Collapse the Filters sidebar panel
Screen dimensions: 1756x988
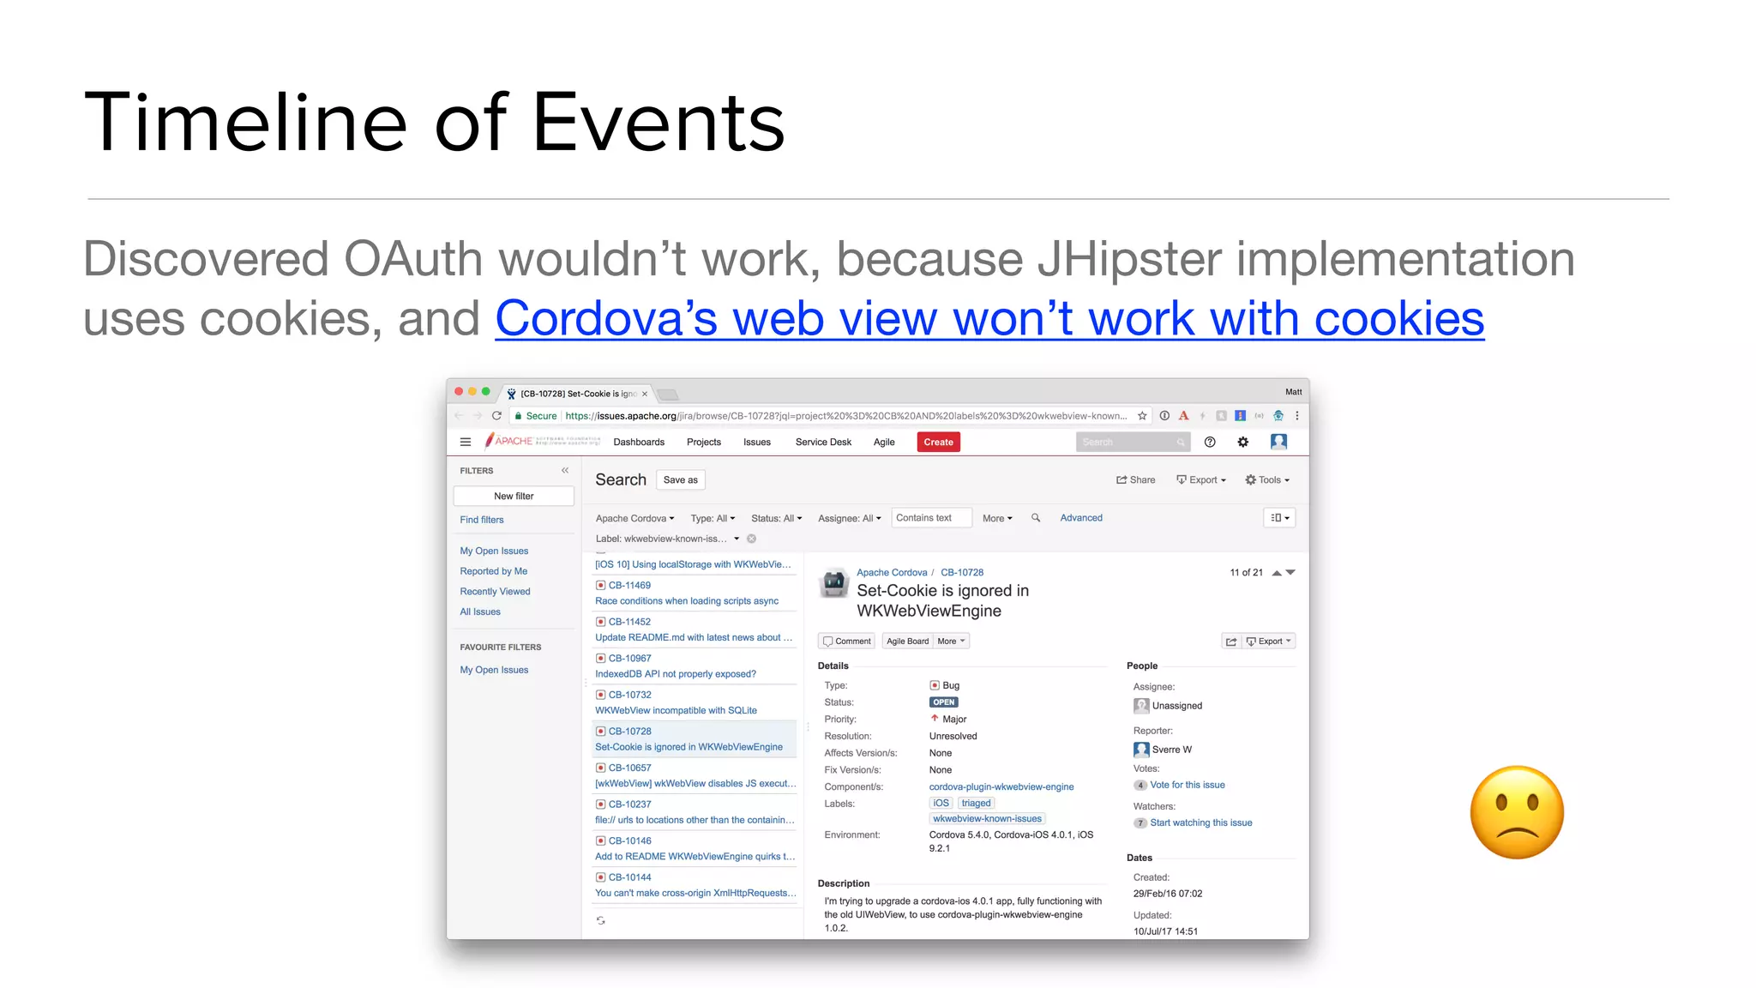[x=565, y=471]
